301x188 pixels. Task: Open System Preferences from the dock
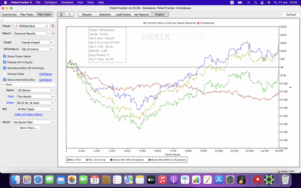230,180
